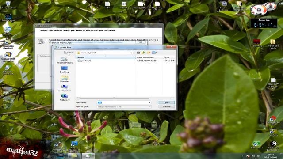Click the network icon in system tray
Screen dimensions: 283x159
coord(253,156)
